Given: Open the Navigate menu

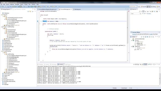Looking at the screenshot, I should pyautogui.click(x=17, y=5).
